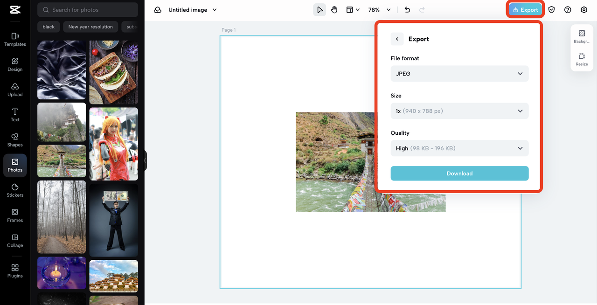
Task: Open the Upload panel
Action: tap(15, 90)
